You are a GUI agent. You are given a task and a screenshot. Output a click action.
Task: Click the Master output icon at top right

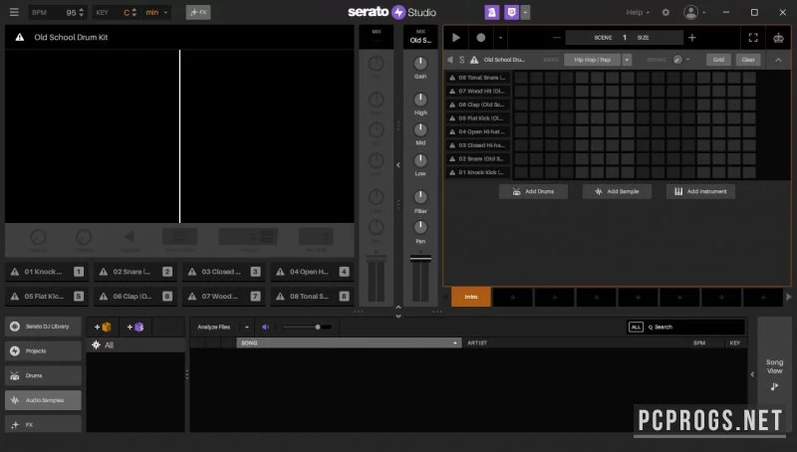click(778, 38)
